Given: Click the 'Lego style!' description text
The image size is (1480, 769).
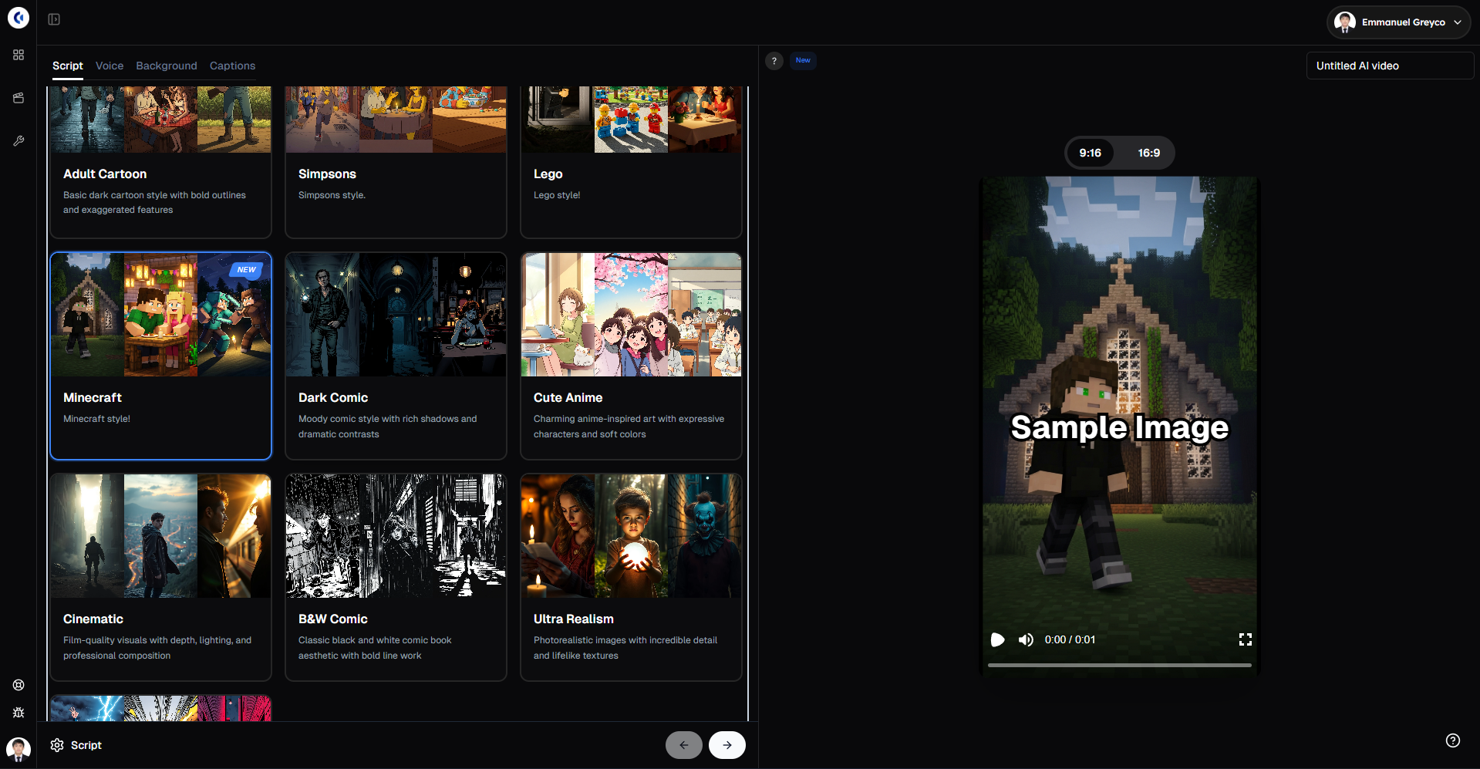Looking at the screenshot, I should 557,195.
